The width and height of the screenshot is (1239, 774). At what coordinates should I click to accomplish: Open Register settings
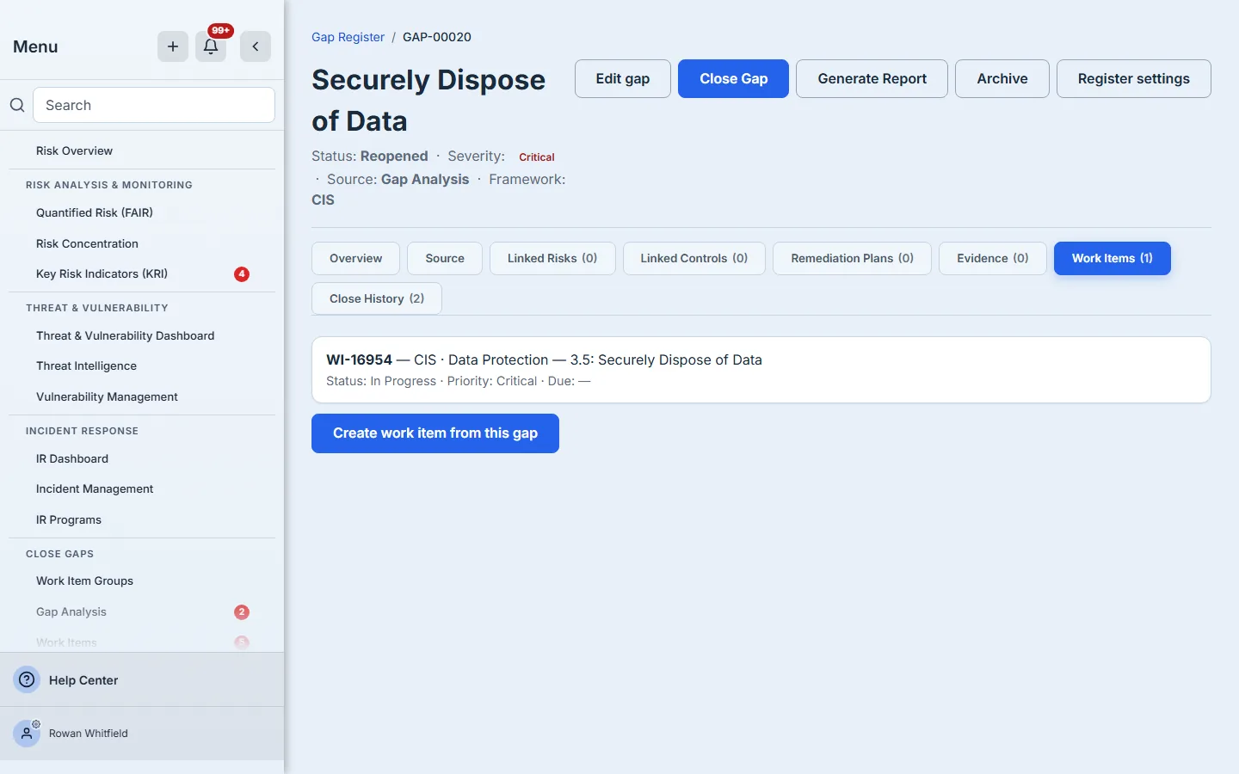[1133, 78]
